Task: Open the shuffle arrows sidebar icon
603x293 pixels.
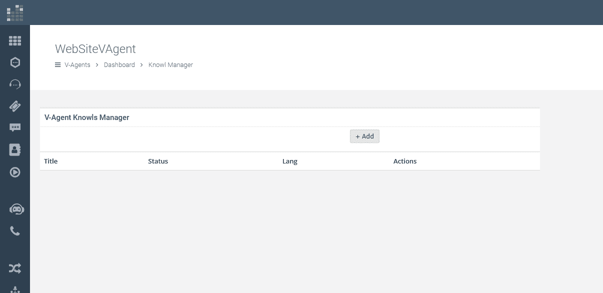Action: 15,268
